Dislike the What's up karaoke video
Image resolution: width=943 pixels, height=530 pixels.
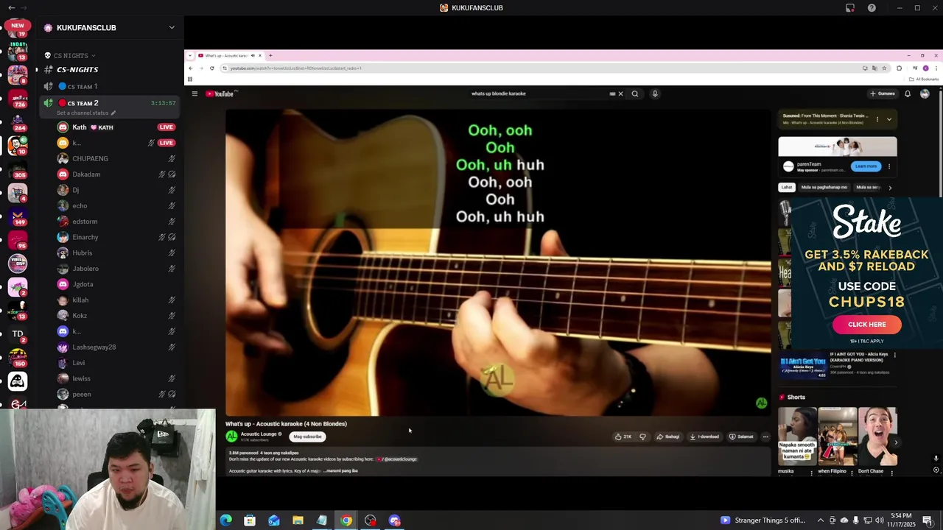pyautogui.click(x=642, y=437)
